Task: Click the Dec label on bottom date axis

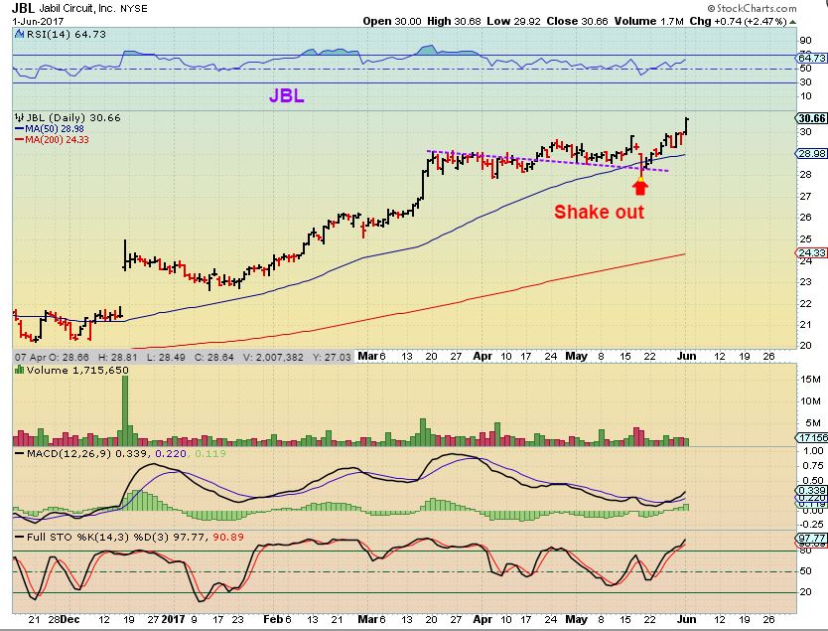Action: [69, 619]
